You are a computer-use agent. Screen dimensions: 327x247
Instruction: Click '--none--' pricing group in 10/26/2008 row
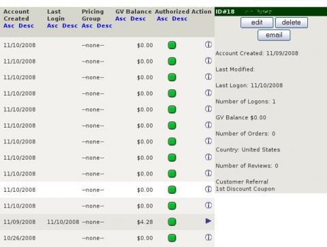click(x=93, y=238)
